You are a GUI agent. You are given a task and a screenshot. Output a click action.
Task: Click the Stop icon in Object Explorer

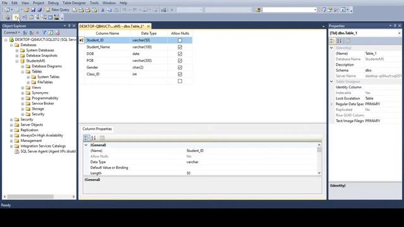[x=38, y=33]
